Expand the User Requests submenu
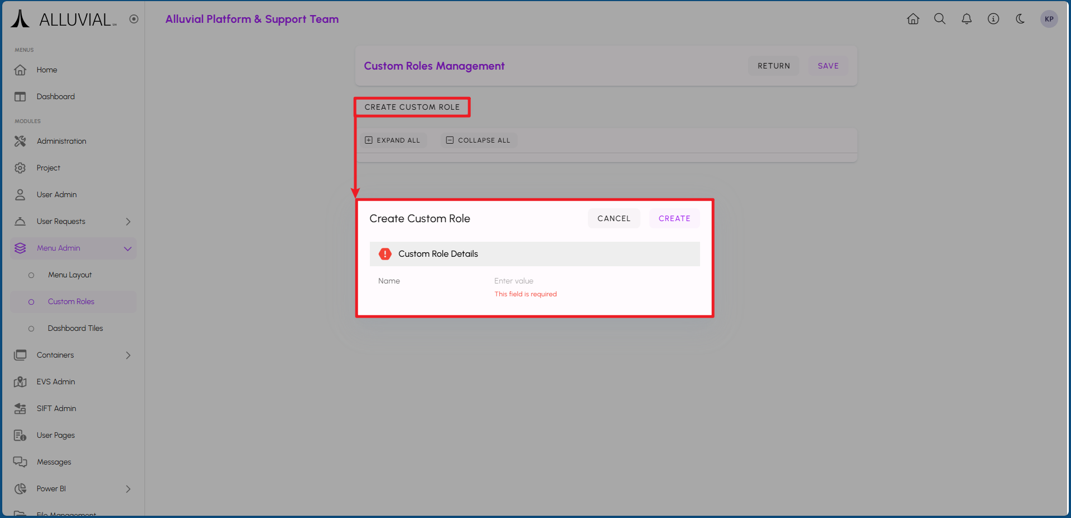 (128, 222)
